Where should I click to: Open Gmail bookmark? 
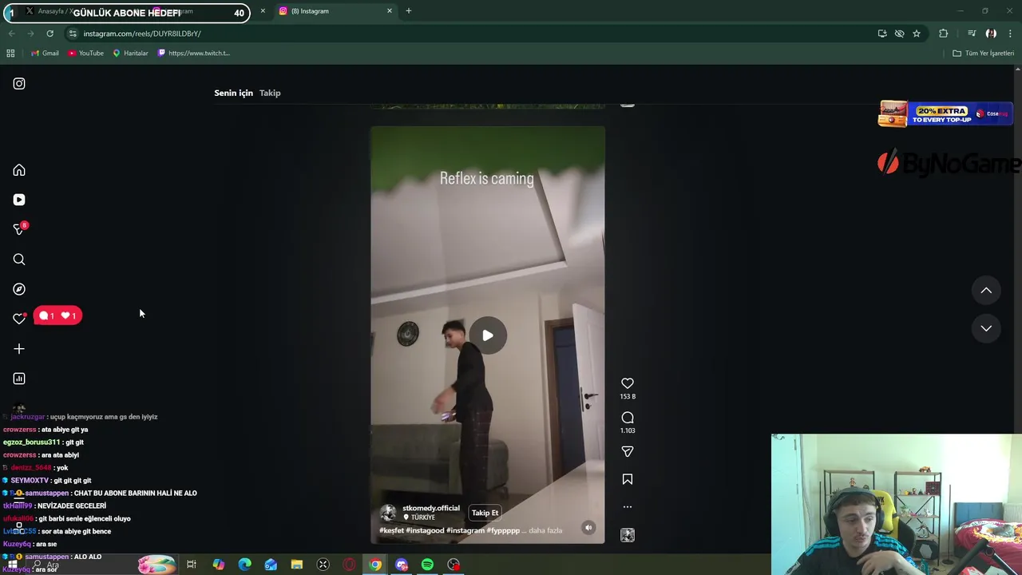45,54
